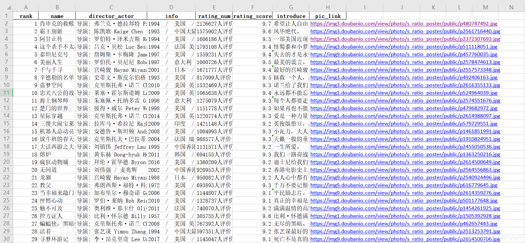The image size is (525, 243).
Task: Click the 'rating_num' header cell
Action: [x=214, y=16]
